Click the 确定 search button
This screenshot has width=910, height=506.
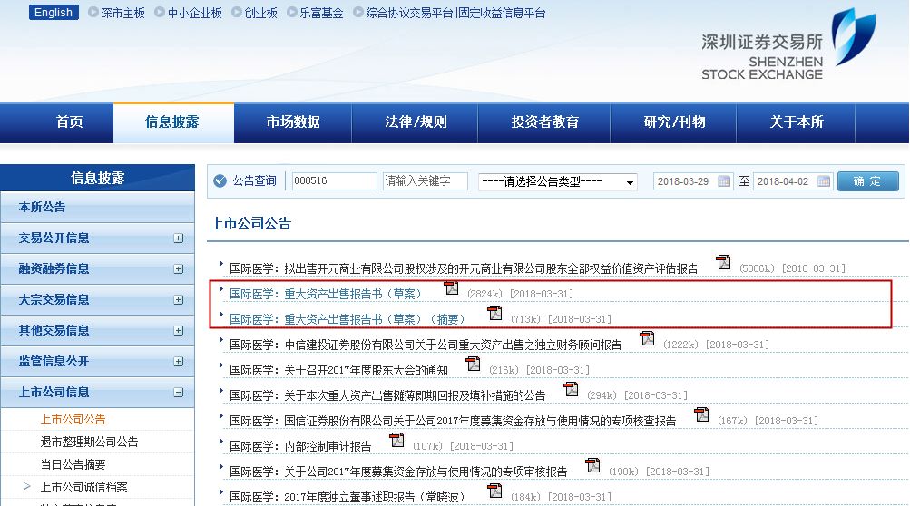867,181
